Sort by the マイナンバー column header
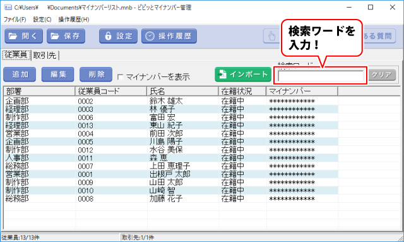 point(302,91)
